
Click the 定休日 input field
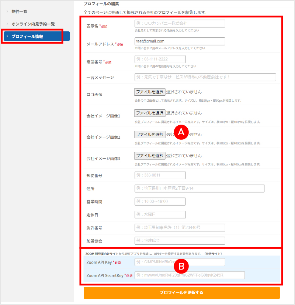(160, 214)
